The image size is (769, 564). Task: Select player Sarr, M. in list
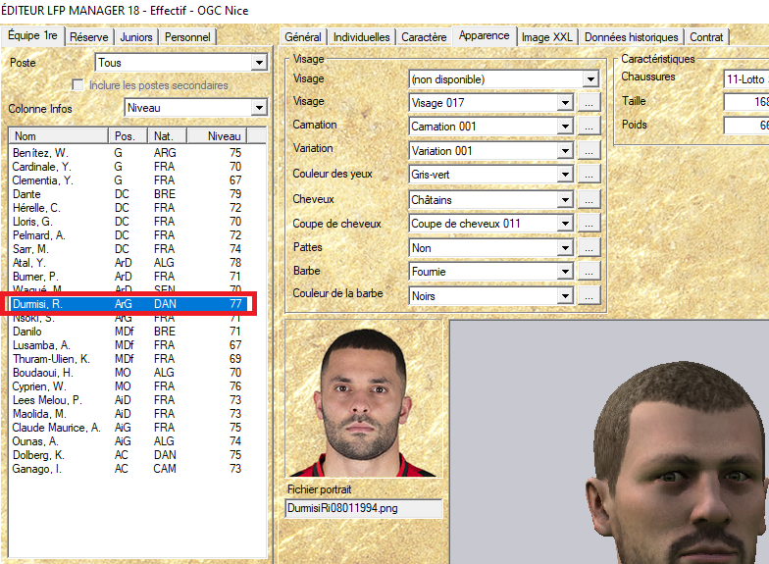tap(128, 249)
